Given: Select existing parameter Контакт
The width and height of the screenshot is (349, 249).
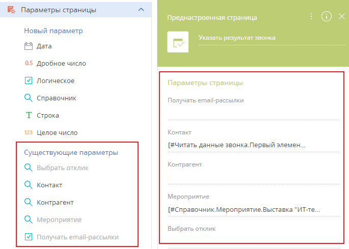Looking at the screenshot, I should pos(49,185).
